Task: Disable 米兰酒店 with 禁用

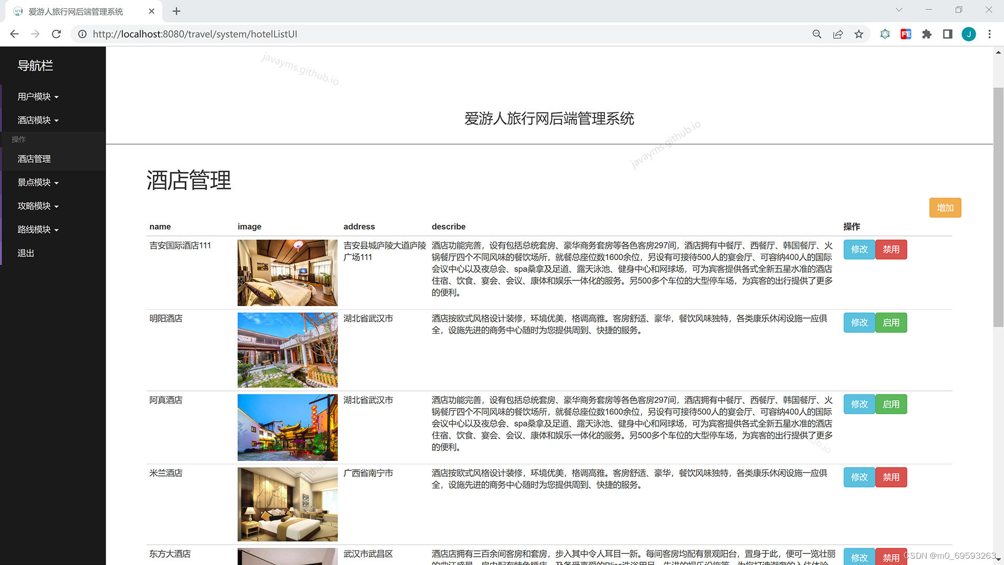Action: (x=891, y=477)
